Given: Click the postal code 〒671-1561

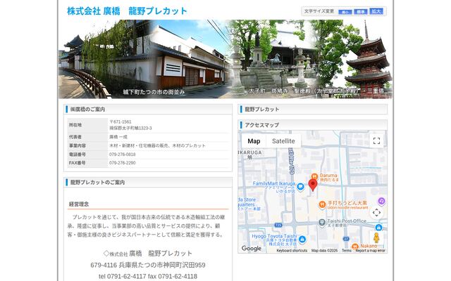Looking at the screenshot, I should 121,122.
